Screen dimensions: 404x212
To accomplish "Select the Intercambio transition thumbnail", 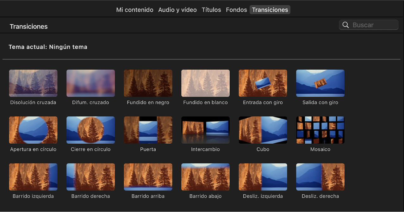I will (x=205, y=130).
